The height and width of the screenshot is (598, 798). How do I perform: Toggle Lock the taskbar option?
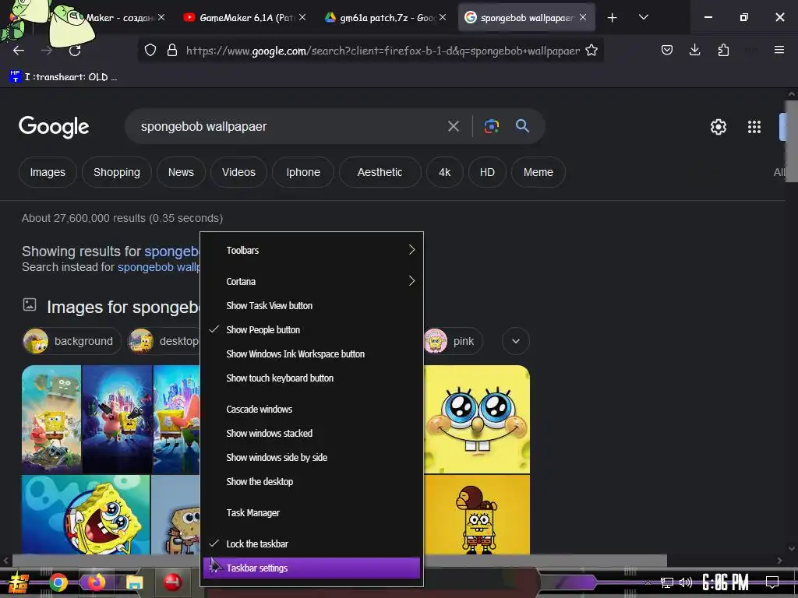tap(312, 543)
